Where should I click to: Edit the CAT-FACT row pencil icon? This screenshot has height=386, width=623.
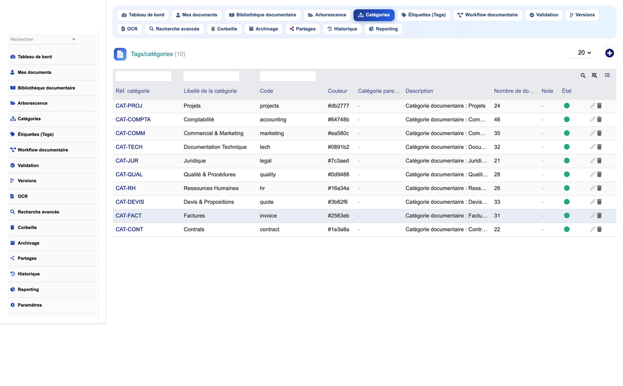[x=592, y=216]
